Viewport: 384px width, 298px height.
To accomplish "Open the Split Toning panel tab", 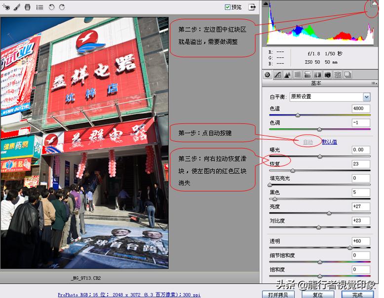I will (x=307, y=74).
